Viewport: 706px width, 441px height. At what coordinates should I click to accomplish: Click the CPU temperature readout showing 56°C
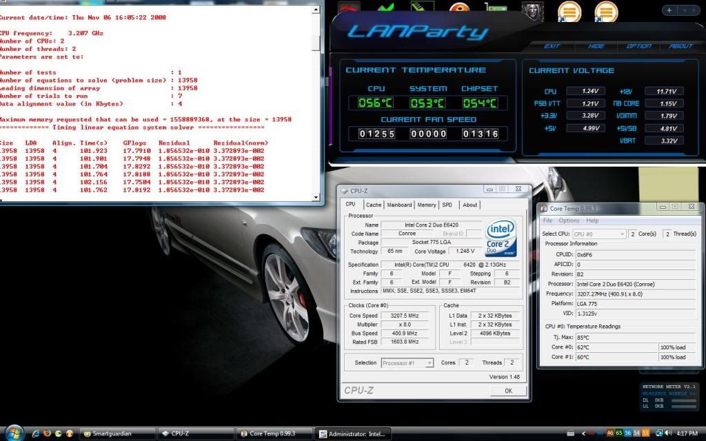[x=376, y=103]
